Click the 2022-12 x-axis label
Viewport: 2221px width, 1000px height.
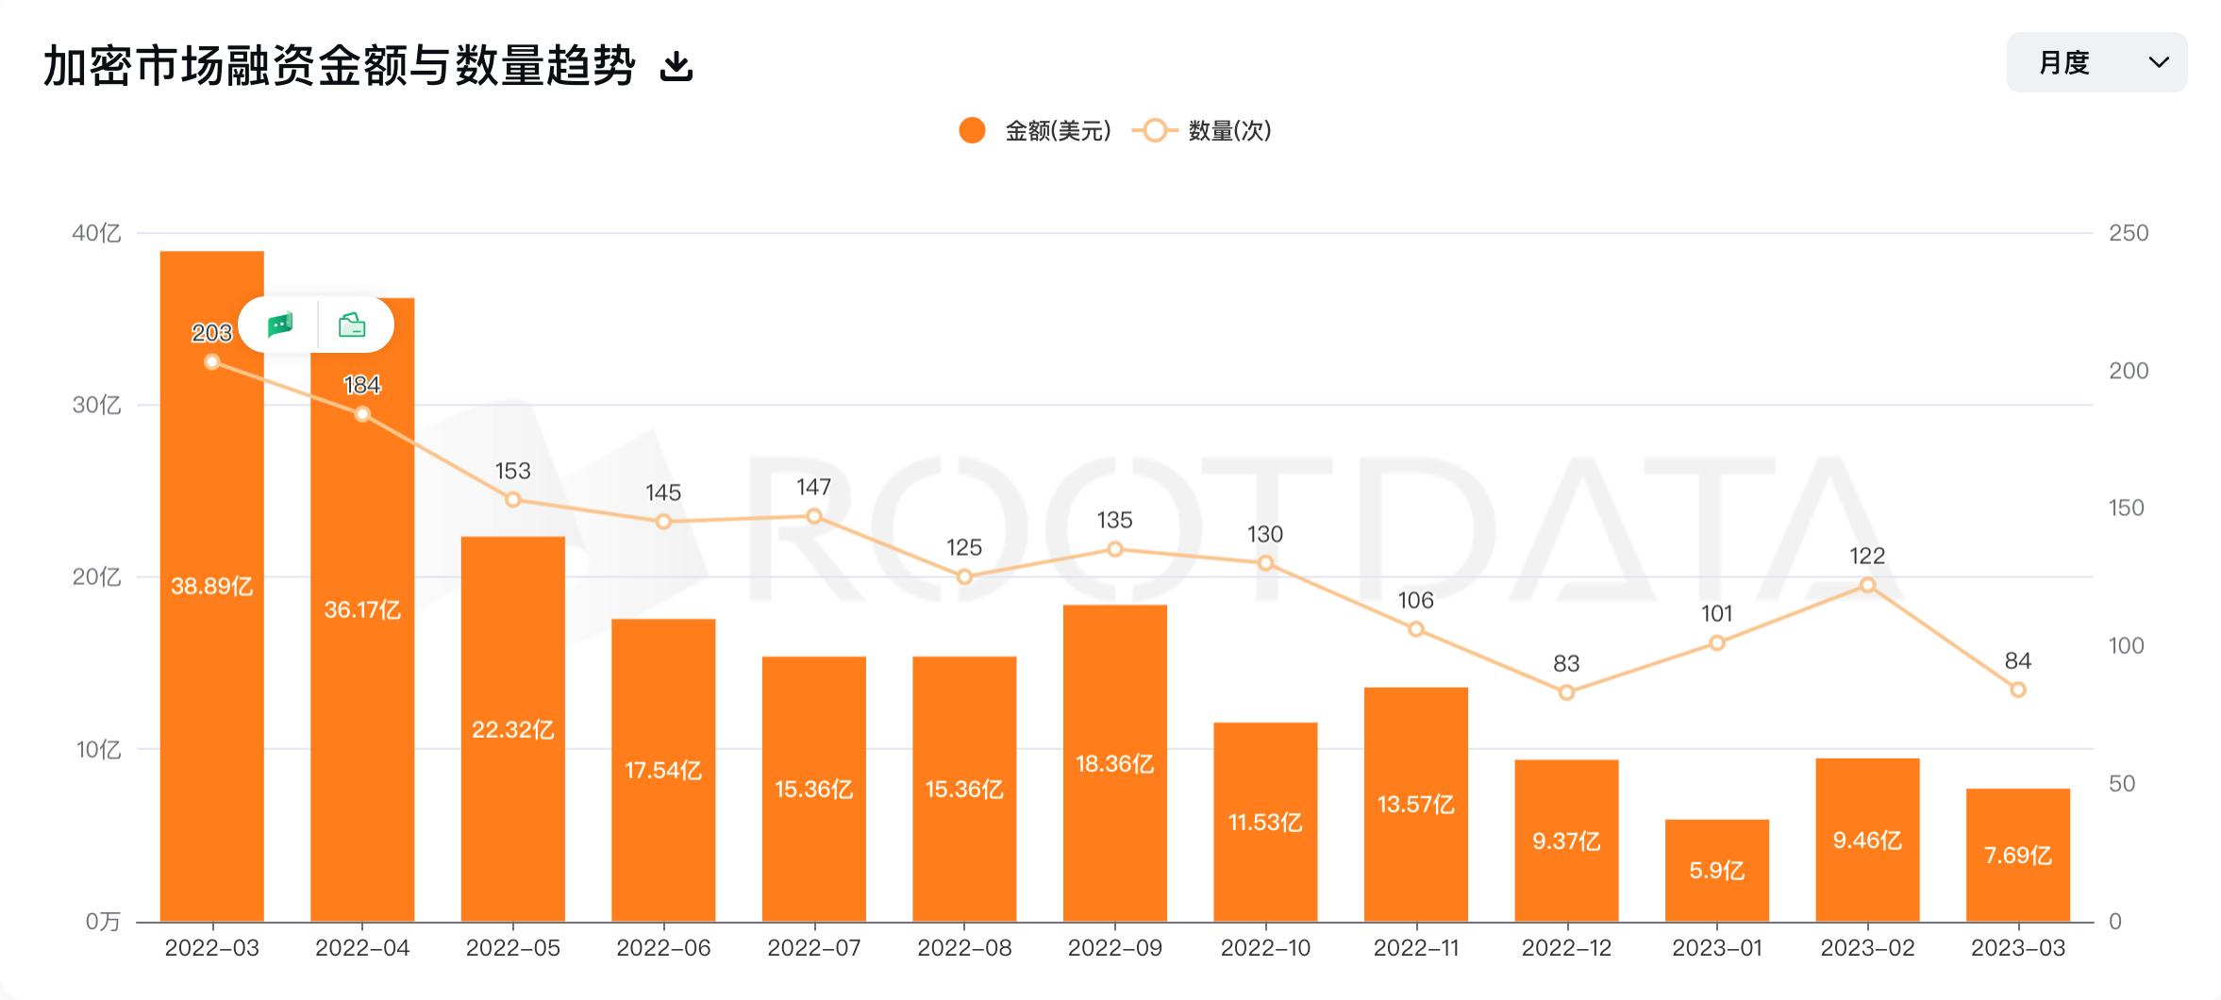tap(1566, 948)
